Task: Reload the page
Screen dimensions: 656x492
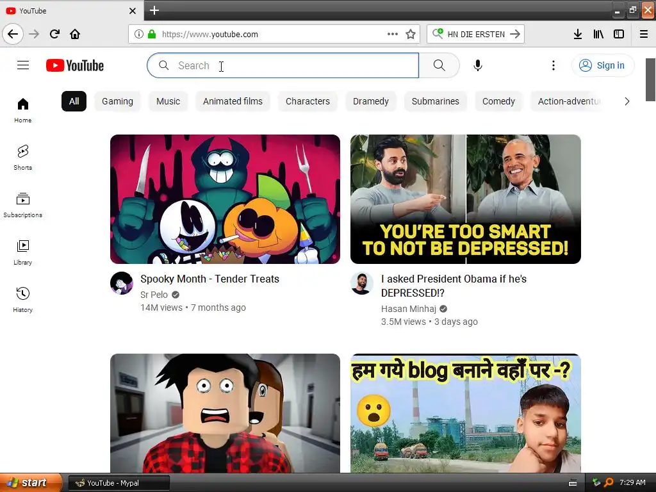Action: click(x=54, y=34)
